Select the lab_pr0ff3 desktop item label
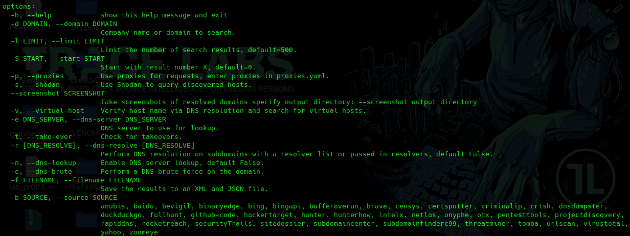630x236 pixels. pos(32,187)
